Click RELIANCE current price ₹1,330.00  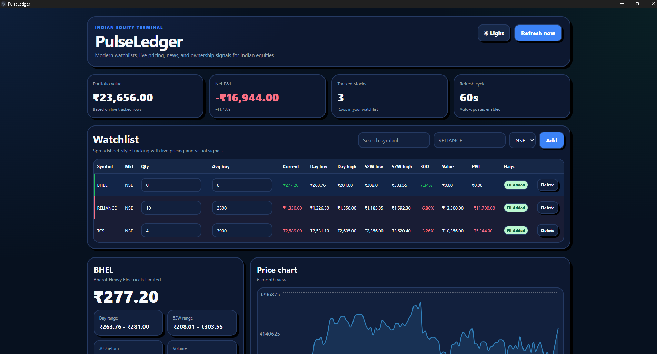(x=292, y=208)
